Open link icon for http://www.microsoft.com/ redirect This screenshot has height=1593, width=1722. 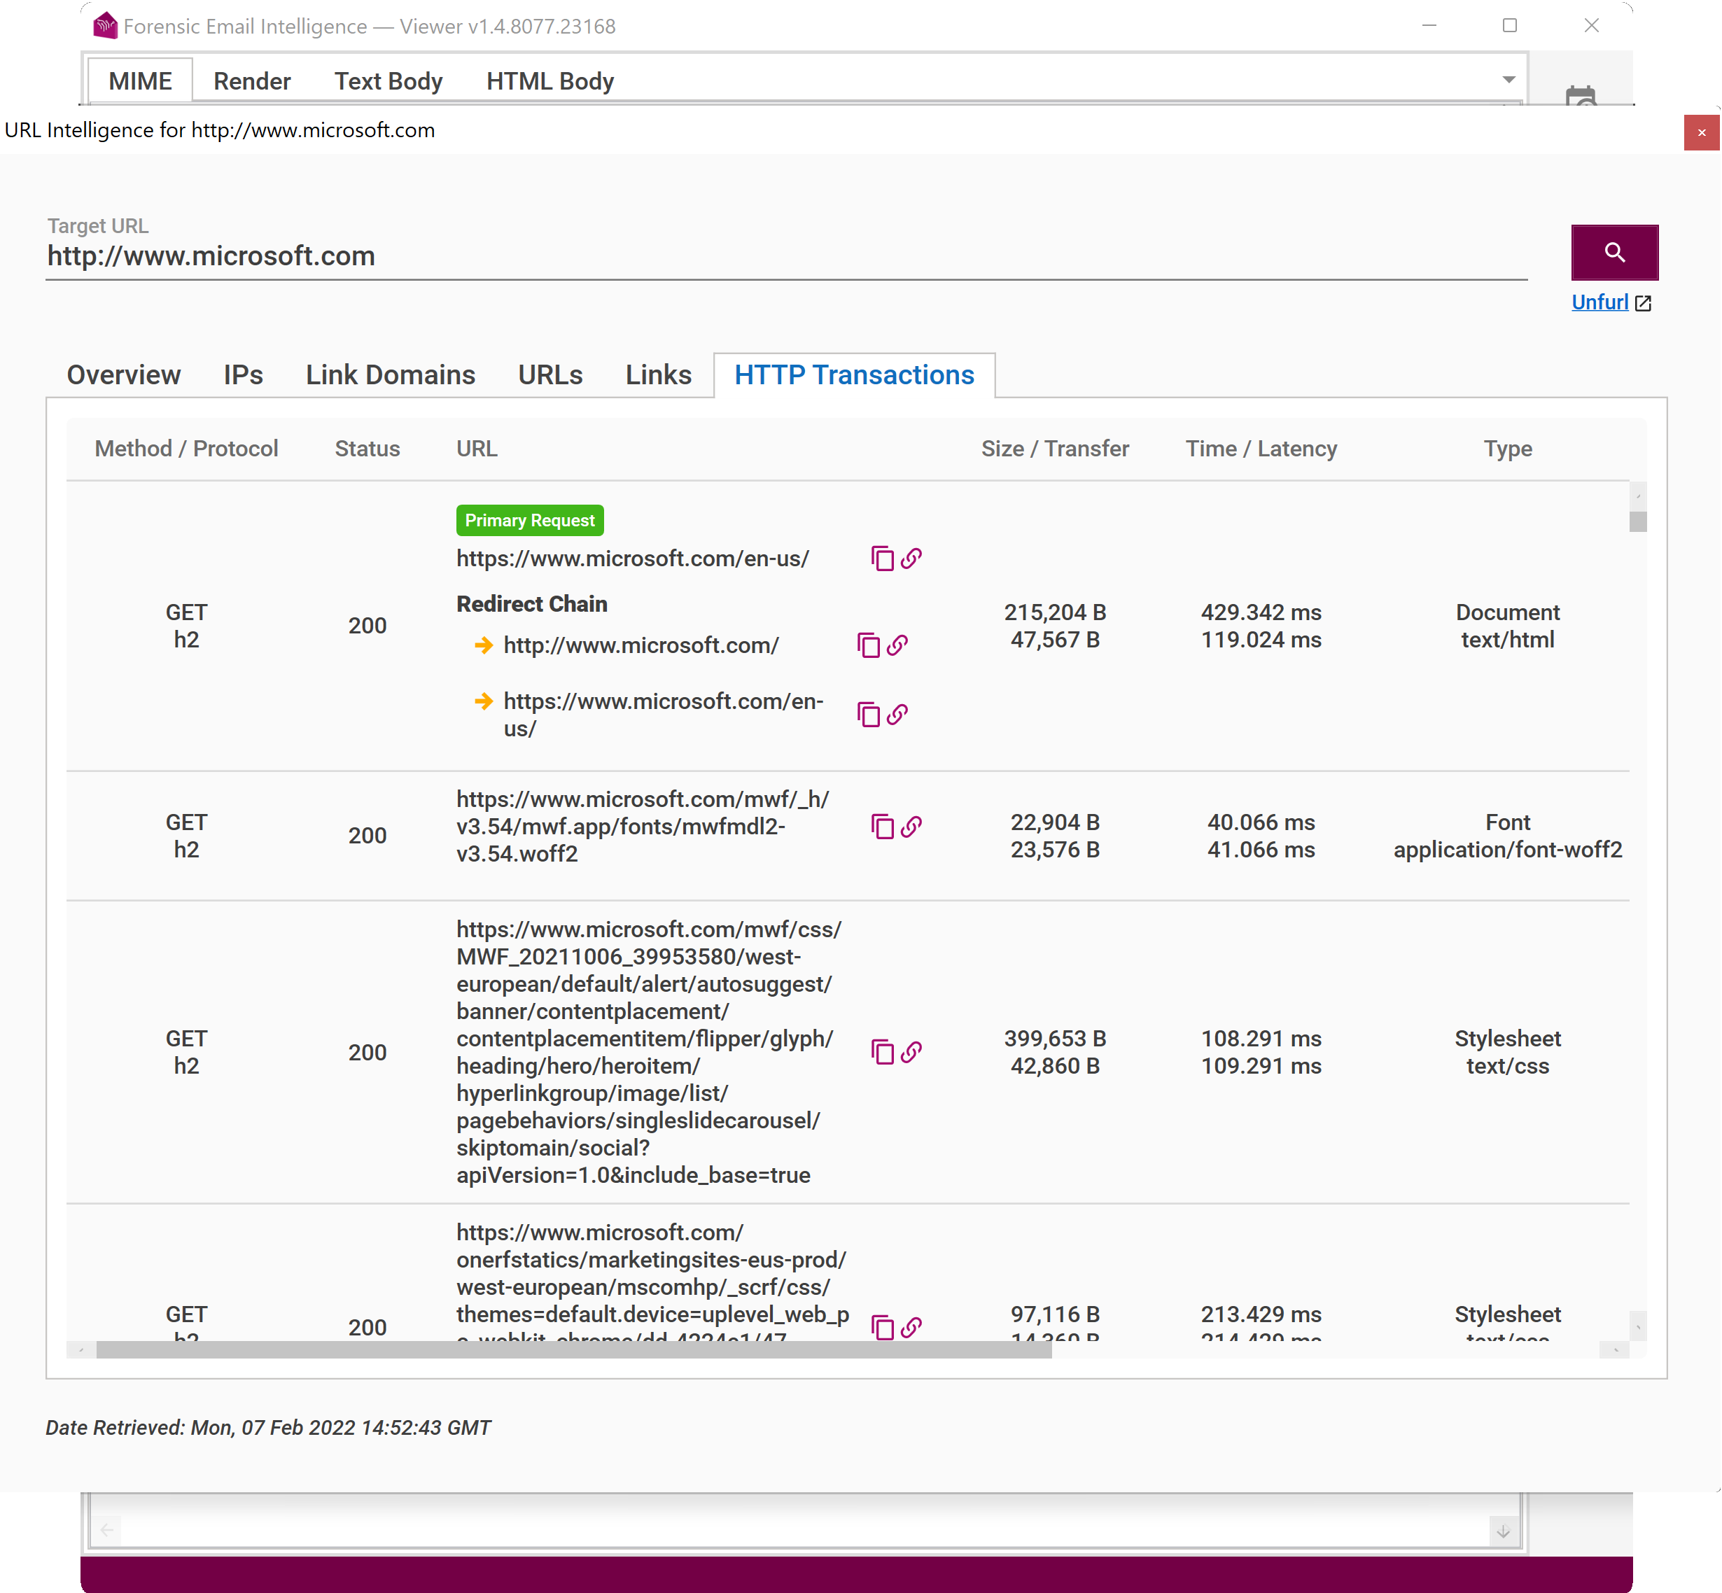pos(897,645)
